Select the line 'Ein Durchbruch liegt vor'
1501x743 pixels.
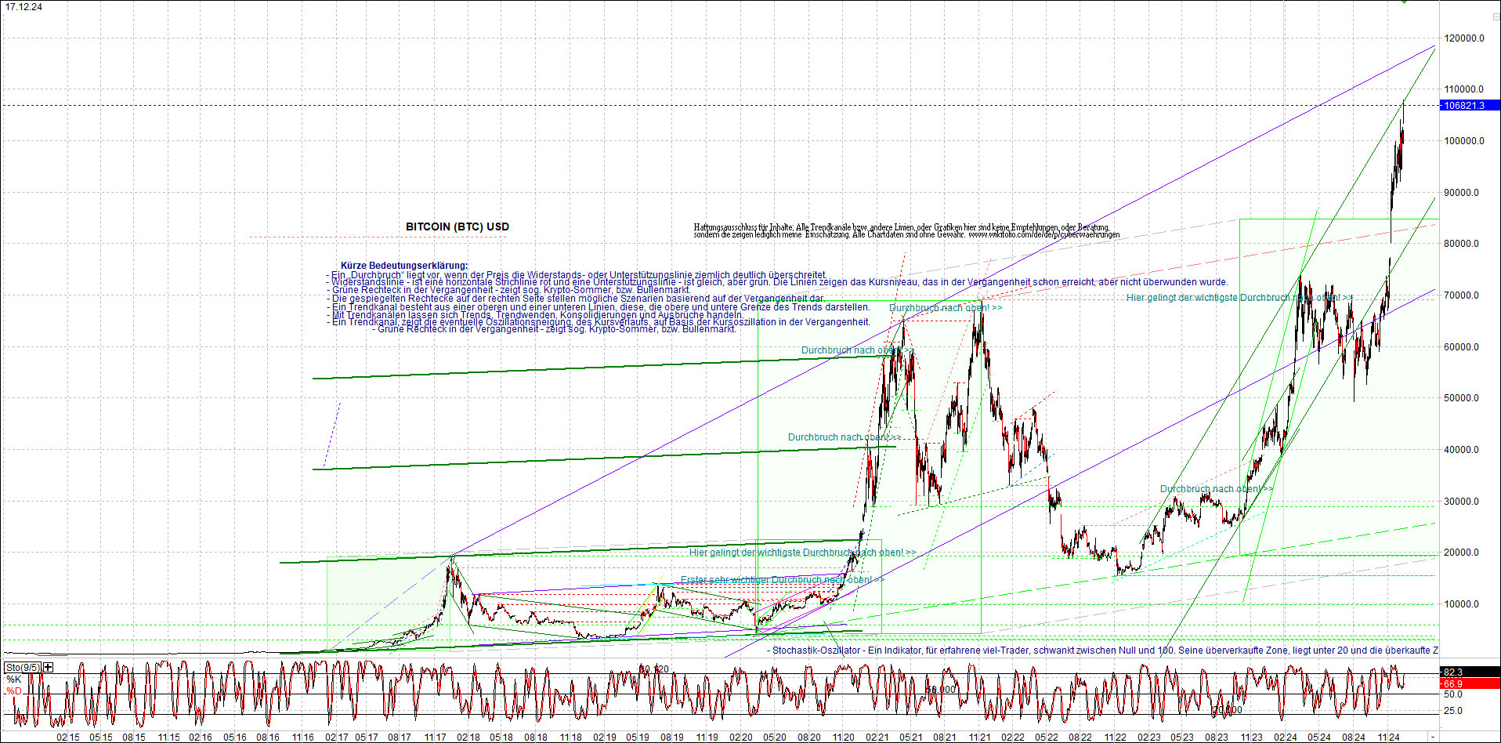(577, 275)
